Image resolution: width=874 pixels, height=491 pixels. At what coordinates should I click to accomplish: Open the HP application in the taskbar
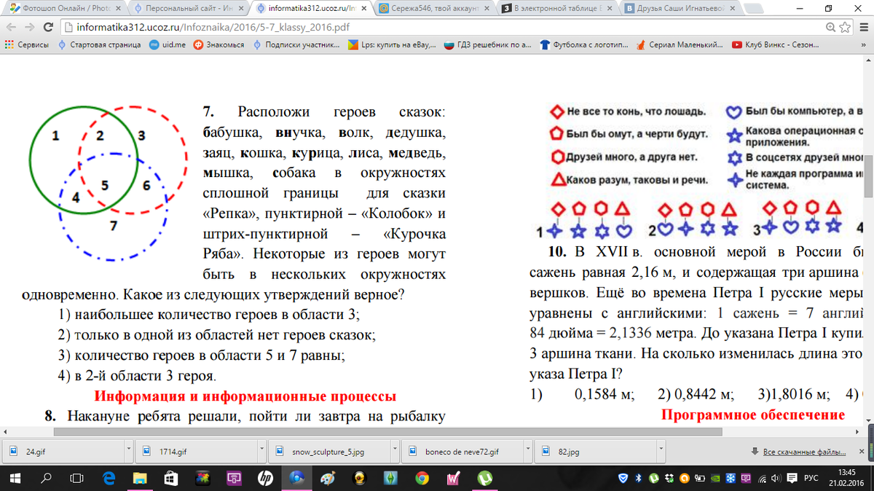click(x=265, y=478)
